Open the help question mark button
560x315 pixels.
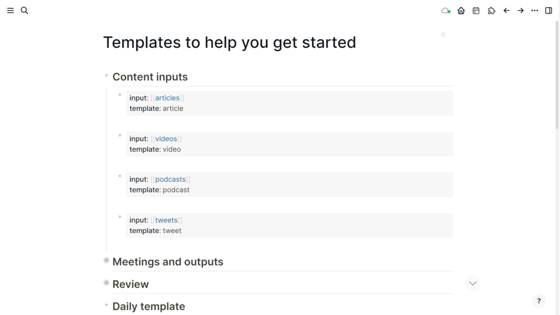tap(539, 301)
